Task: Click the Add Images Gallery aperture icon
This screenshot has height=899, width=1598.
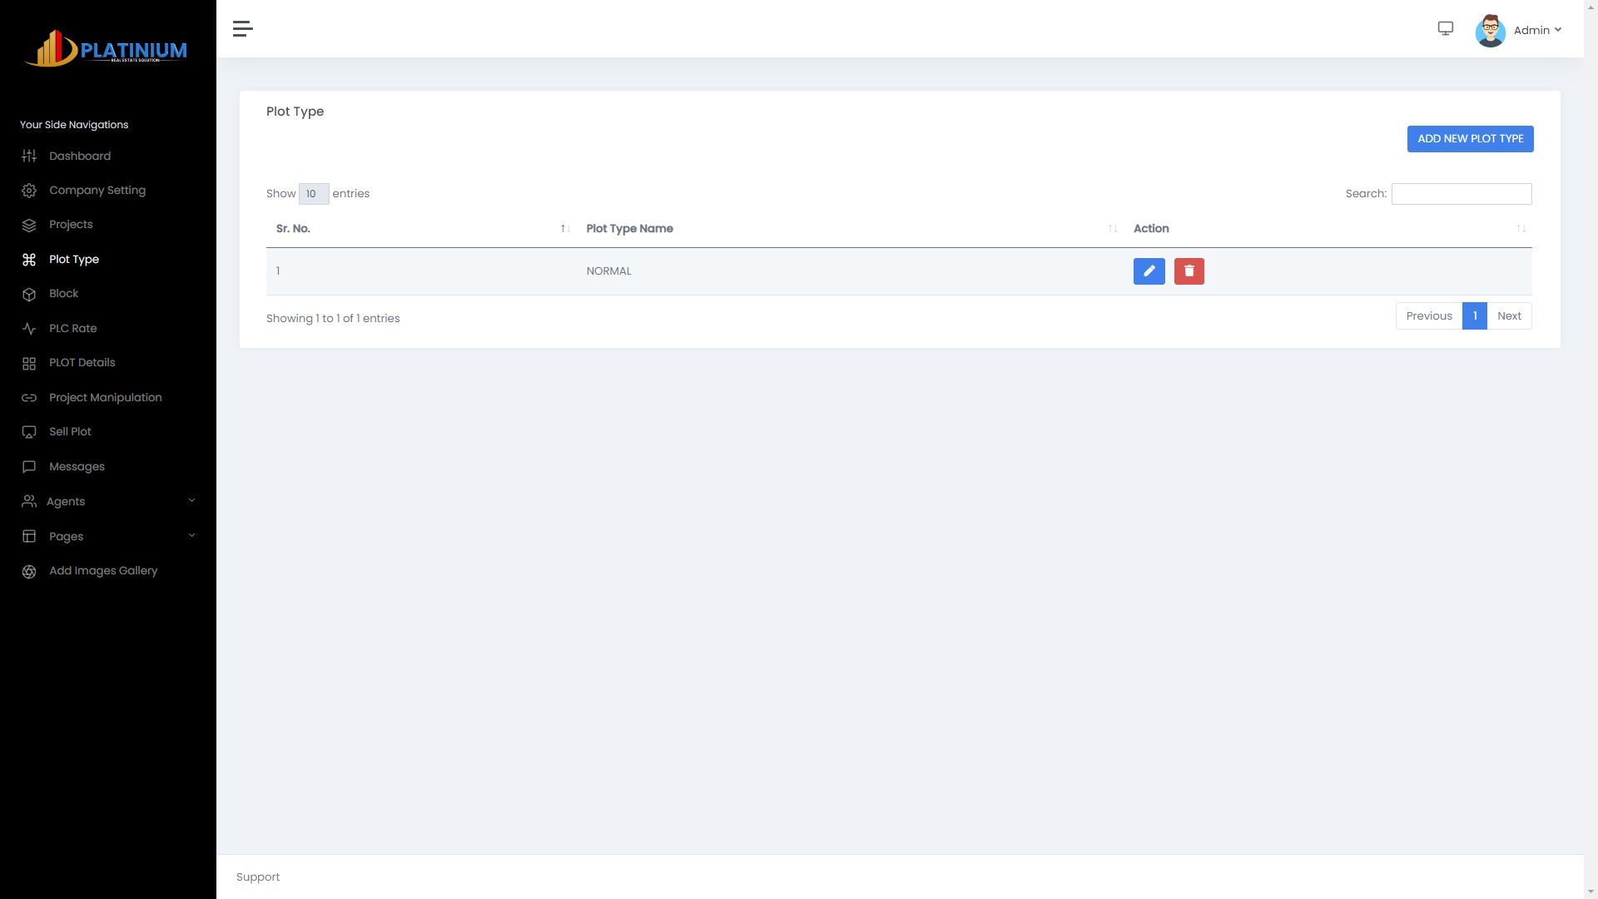Action: (x=29, y=571)
